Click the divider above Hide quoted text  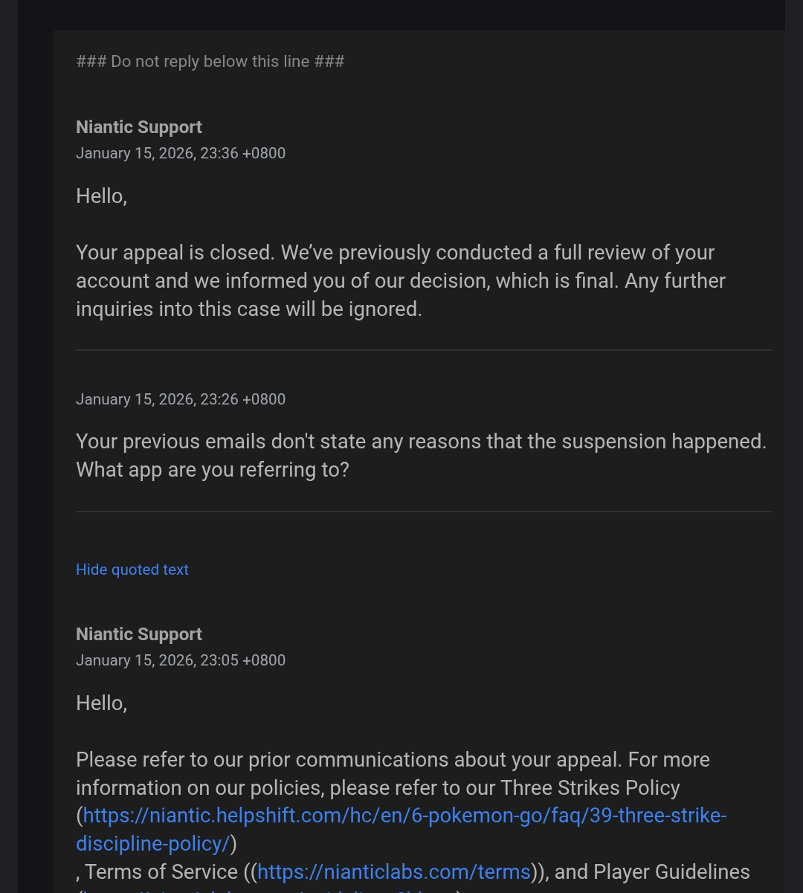coord(423,512)
